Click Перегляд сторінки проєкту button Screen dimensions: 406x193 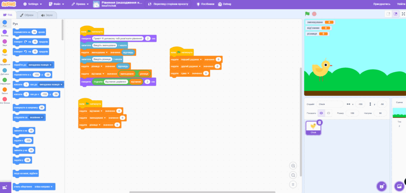168,4
